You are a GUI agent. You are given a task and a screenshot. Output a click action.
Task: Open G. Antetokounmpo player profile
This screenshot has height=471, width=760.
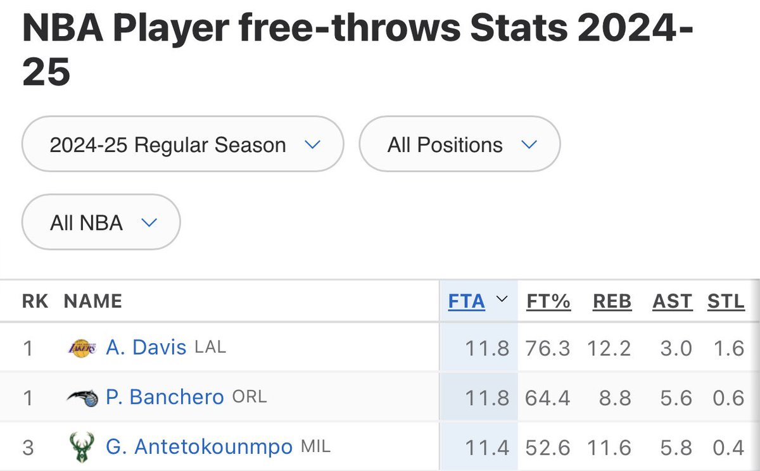coord(199,448)
